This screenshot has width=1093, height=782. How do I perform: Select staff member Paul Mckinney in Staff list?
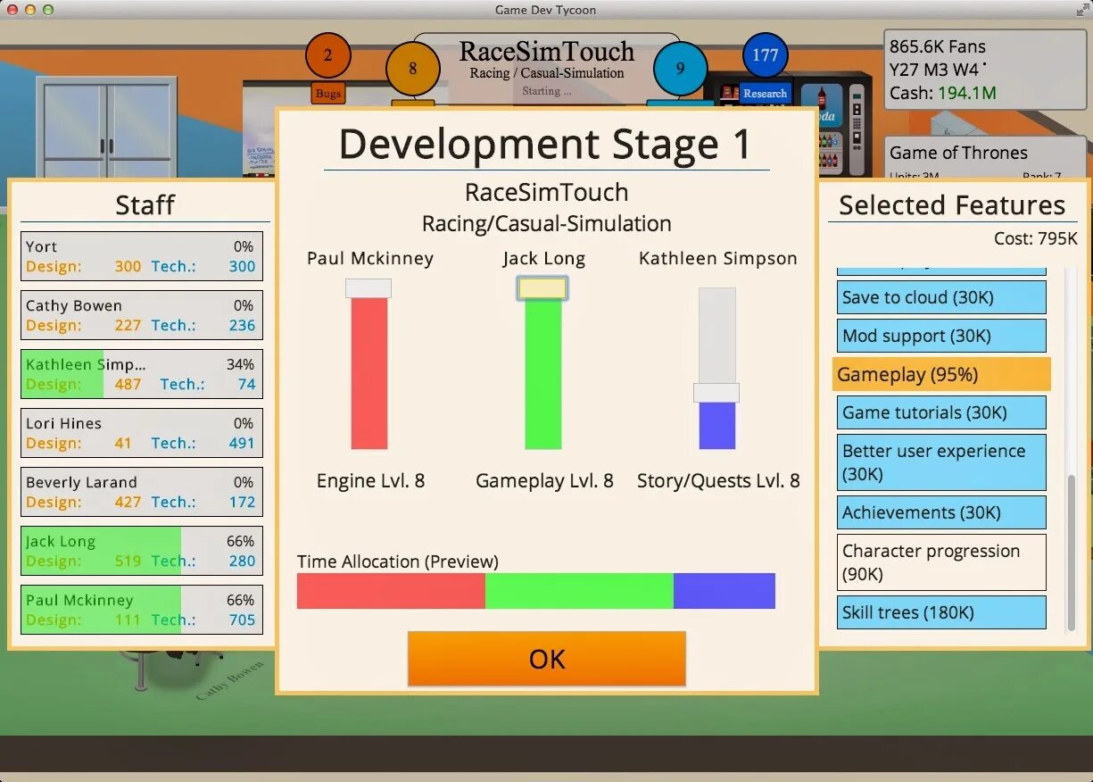[142, 610]
